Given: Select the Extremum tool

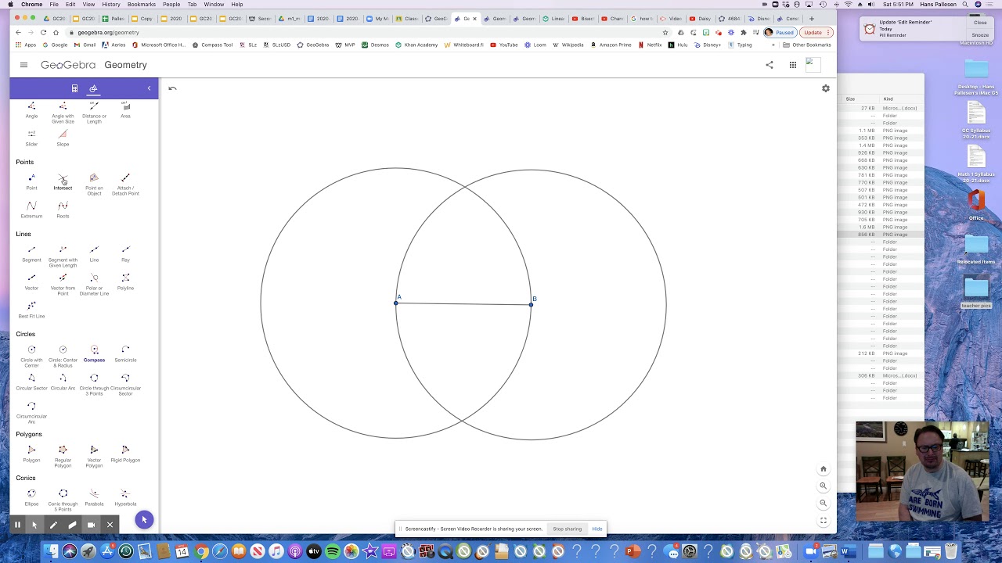Looking at the screenshot, I should (x=31, y=210).
